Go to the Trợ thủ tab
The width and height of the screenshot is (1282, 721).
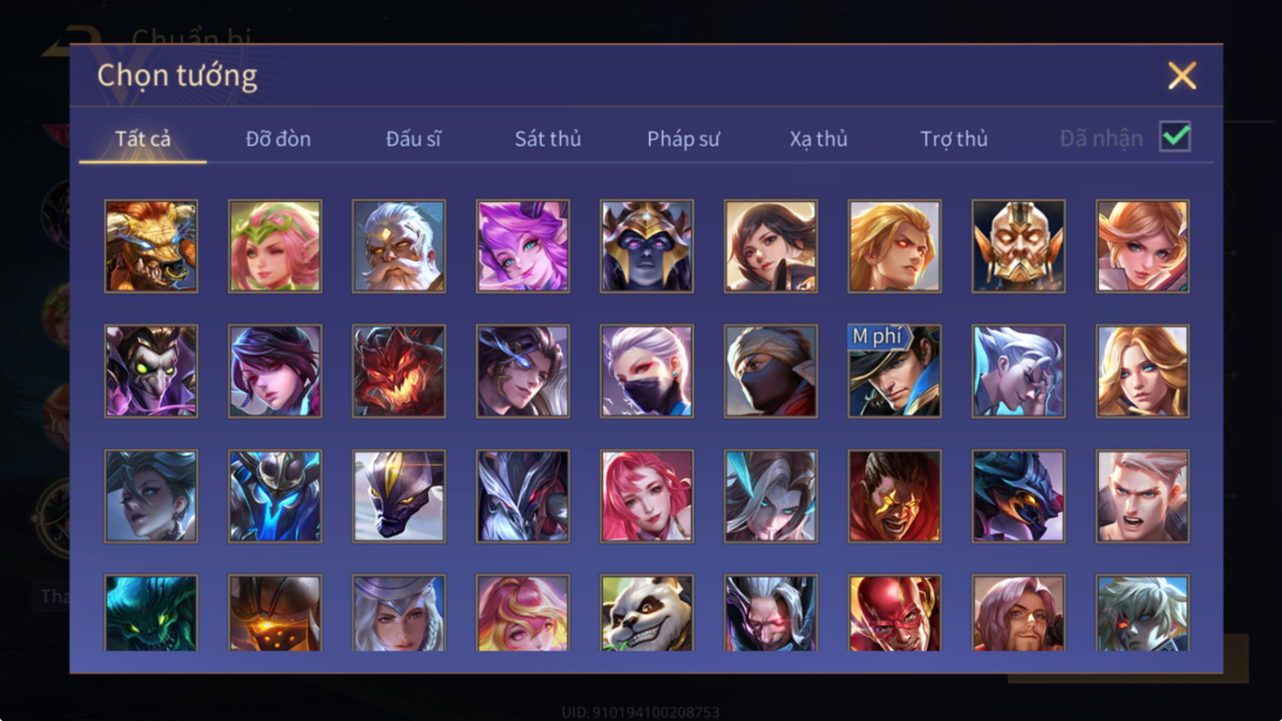point(954,138)
